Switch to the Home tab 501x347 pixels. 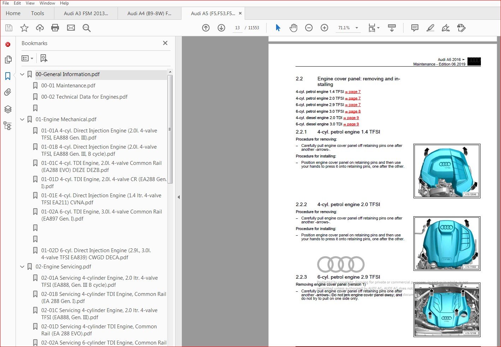(13, 13)
